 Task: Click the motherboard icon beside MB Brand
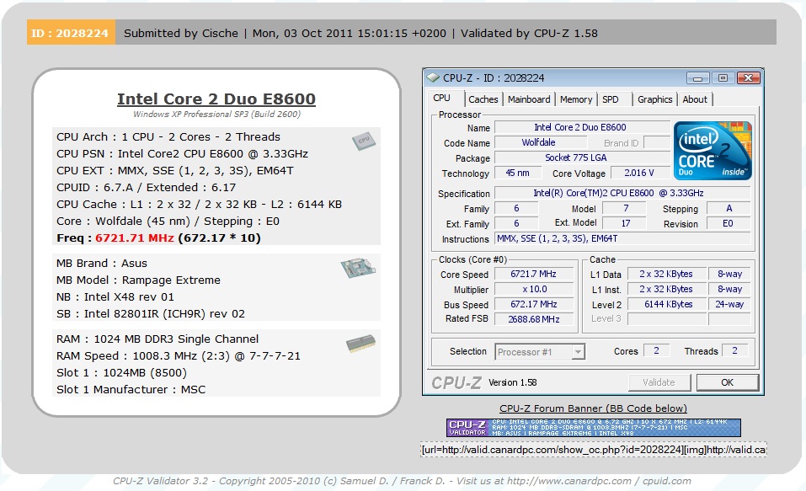tap(358, 267)
